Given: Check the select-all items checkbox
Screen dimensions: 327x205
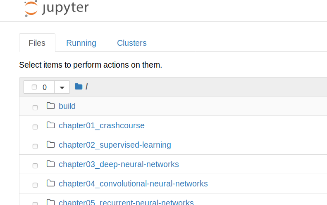Looking at the screenshot, I should pos(34,87).
